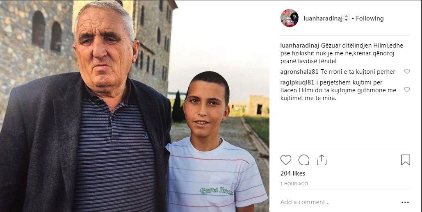Save post with the bookmark icon
The height and width of the screenshot is (212, 422).
[x=406, y=160]
